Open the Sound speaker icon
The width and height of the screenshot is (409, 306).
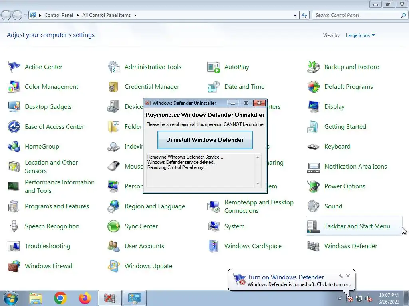(x=314, y=206)
